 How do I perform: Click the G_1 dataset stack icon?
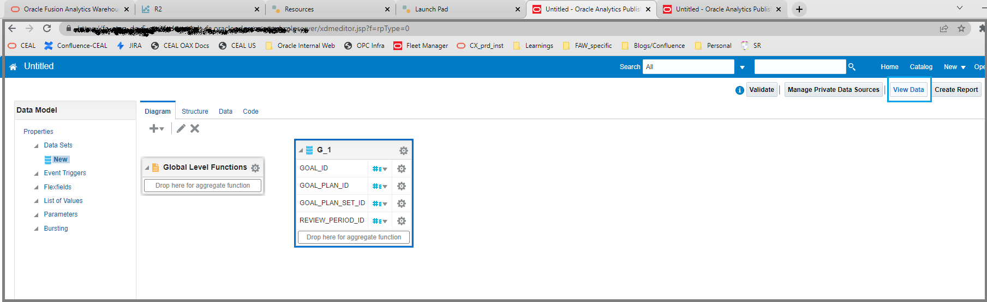[x=309, y=150]
